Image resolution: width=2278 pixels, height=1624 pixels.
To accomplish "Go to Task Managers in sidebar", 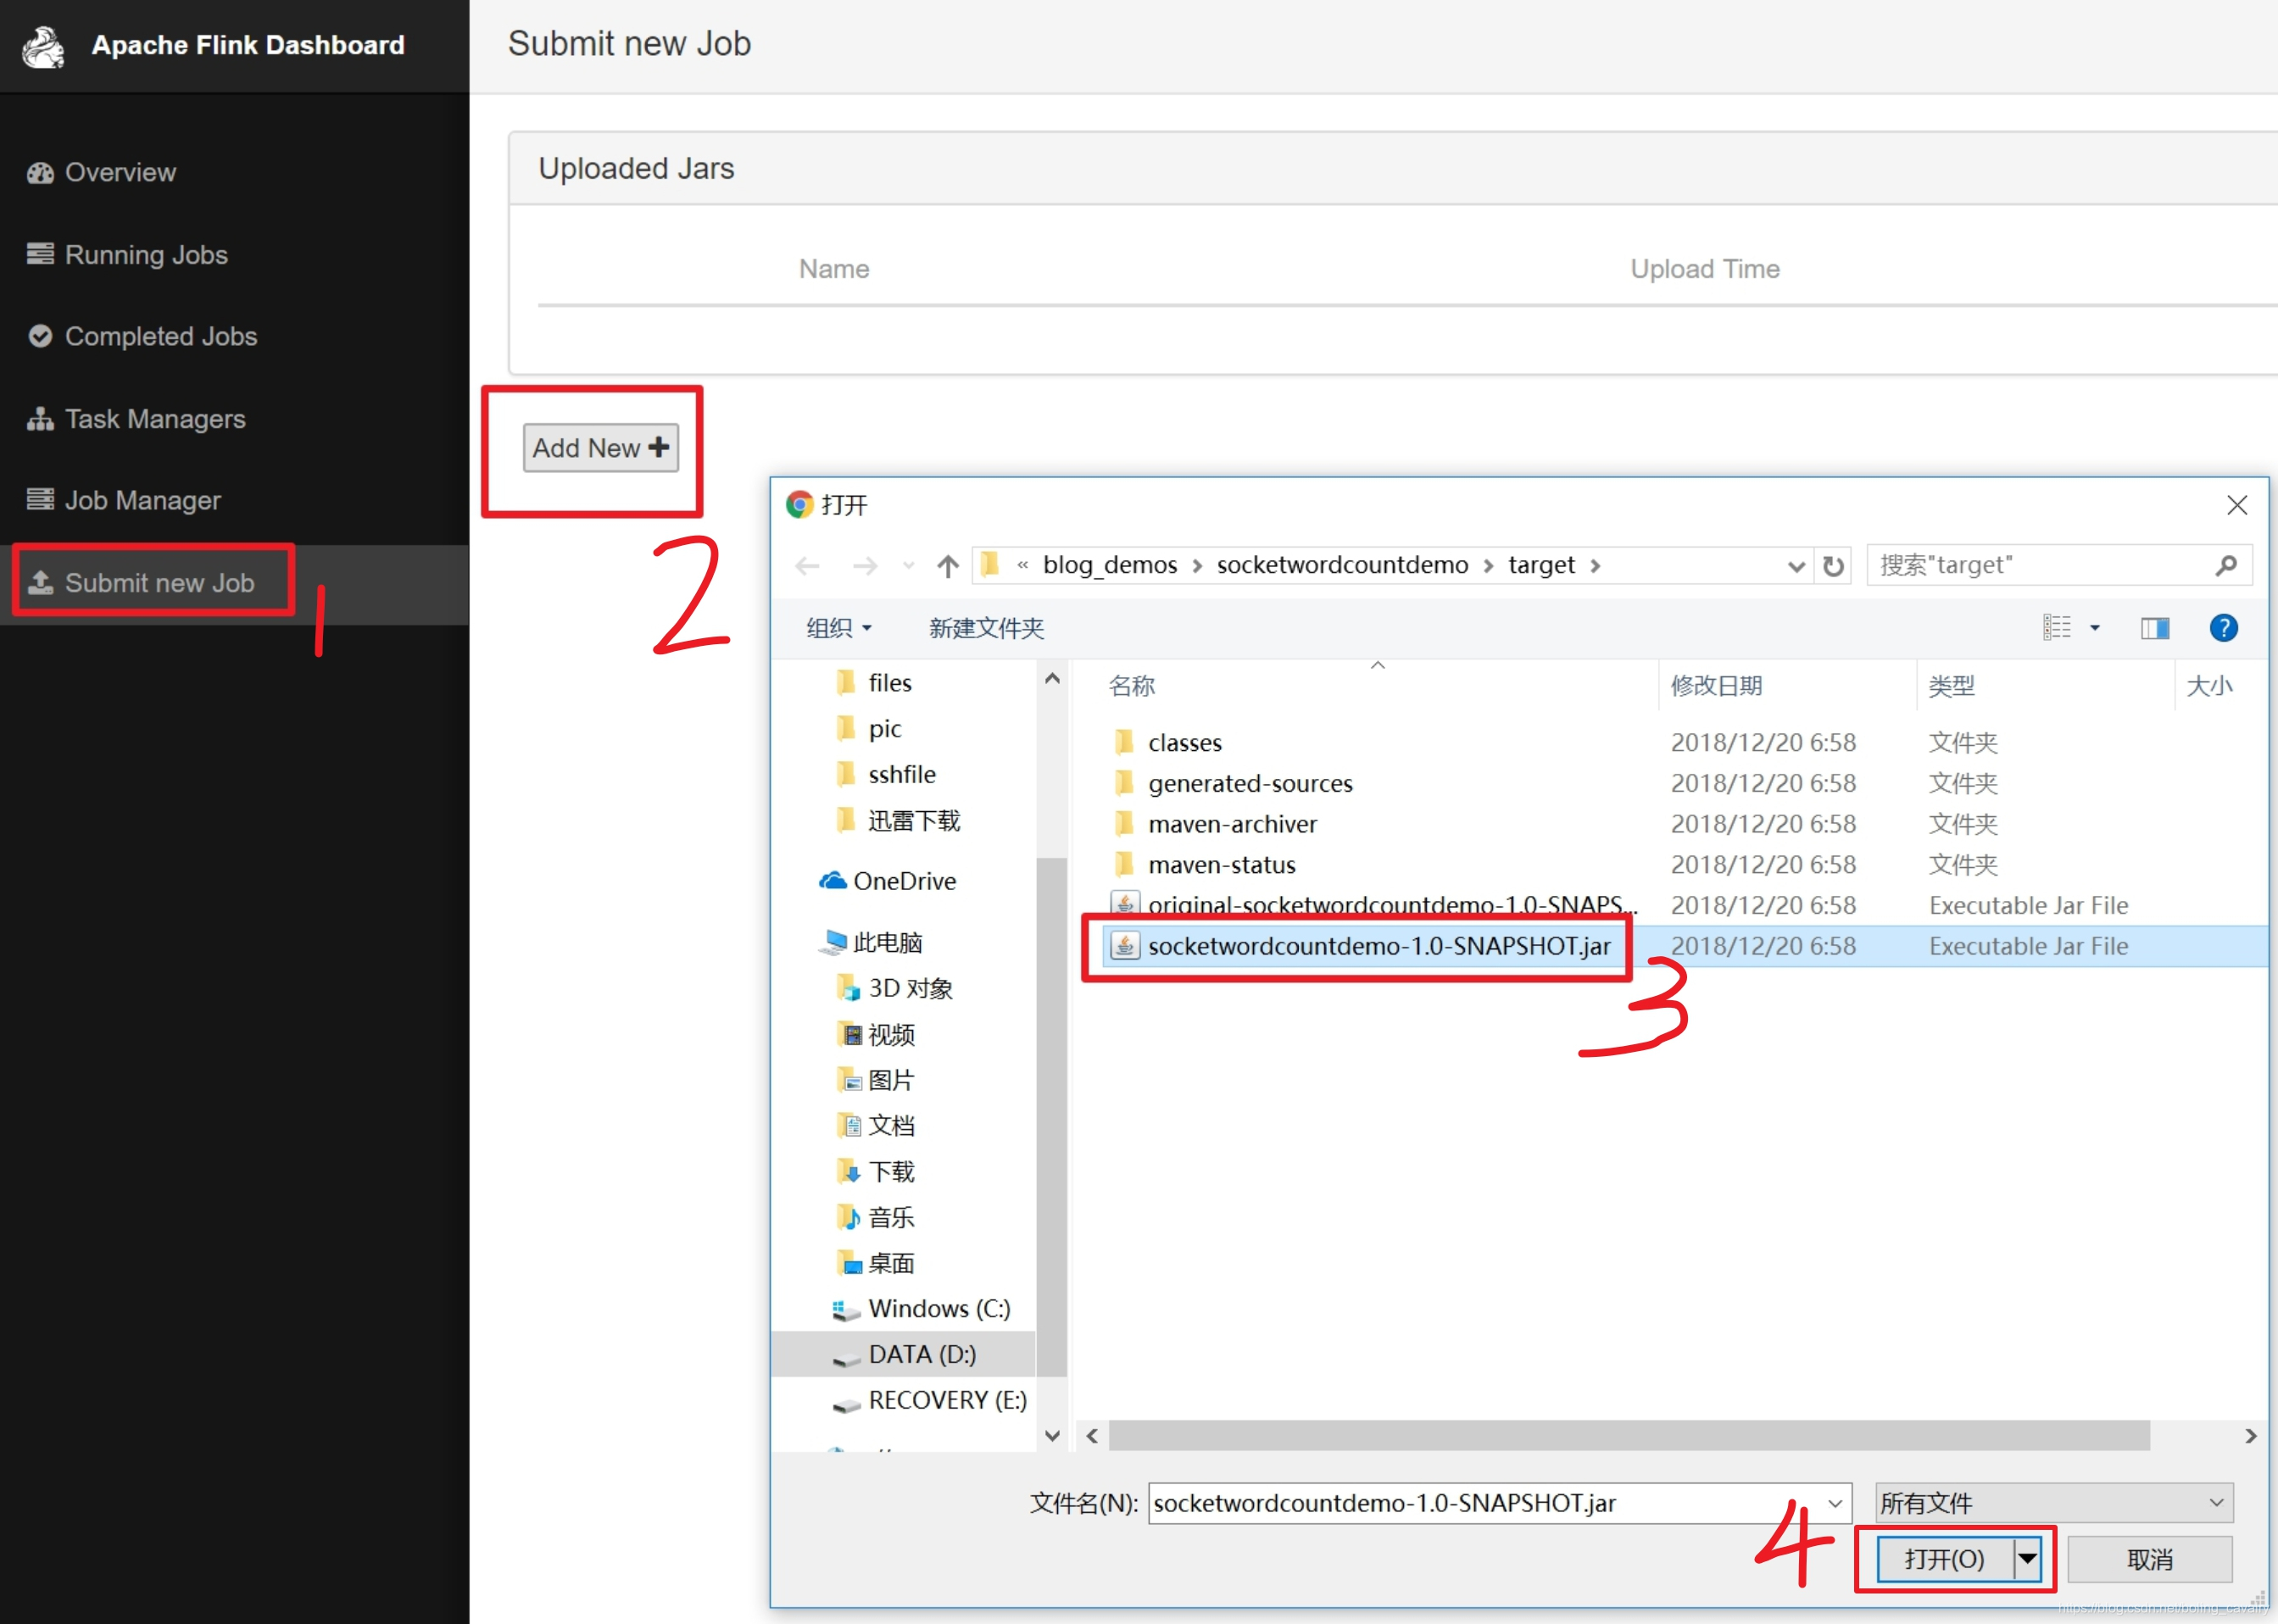I will pyautogui.click(x=155, y=419).
